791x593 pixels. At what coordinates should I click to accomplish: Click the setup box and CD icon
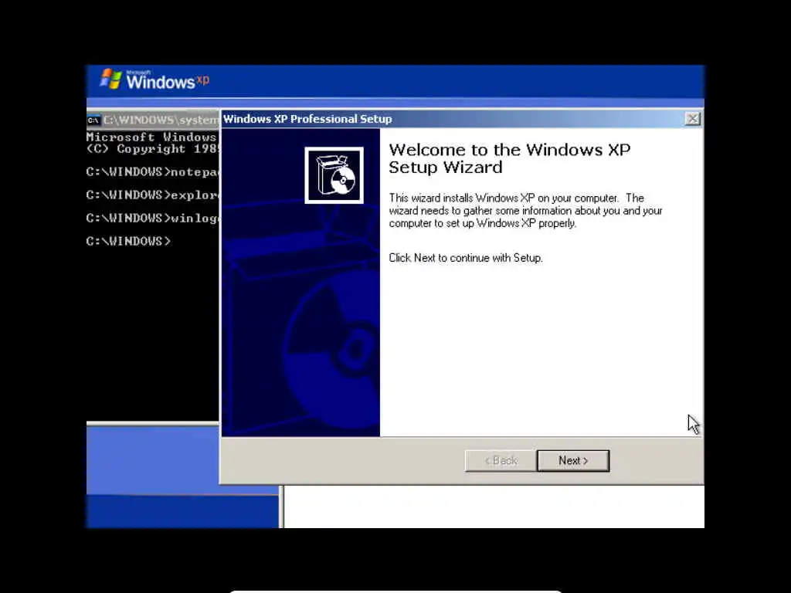334,175
